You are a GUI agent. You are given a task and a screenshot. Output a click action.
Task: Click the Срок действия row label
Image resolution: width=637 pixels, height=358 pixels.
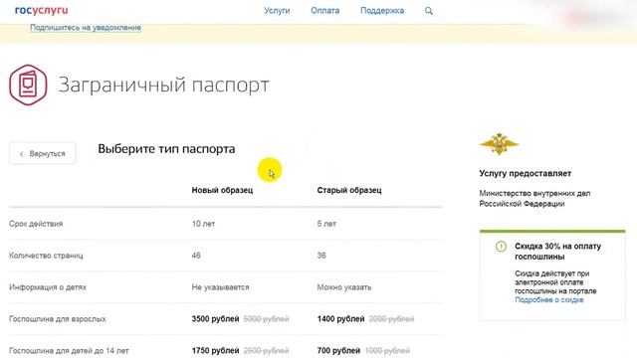[36, 224]
